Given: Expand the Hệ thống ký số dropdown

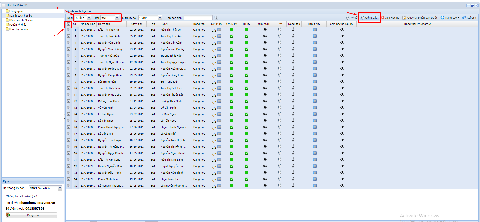Looking at the screenshot, I should tap(60, 188).
